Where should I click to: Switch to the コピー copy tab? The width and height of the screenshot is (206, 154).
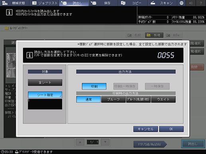click(133, 3)
